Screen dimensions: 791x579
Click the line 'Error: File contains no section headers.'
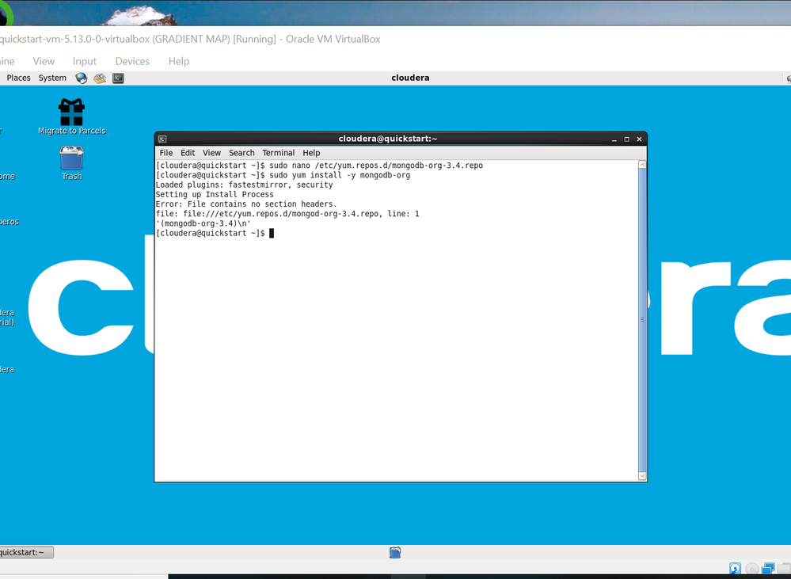(x=246, y=204)
